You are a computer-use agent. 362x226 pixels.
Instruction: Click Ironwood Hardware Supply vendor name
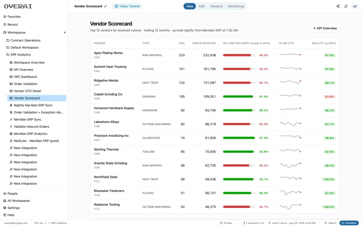(114, 108)
